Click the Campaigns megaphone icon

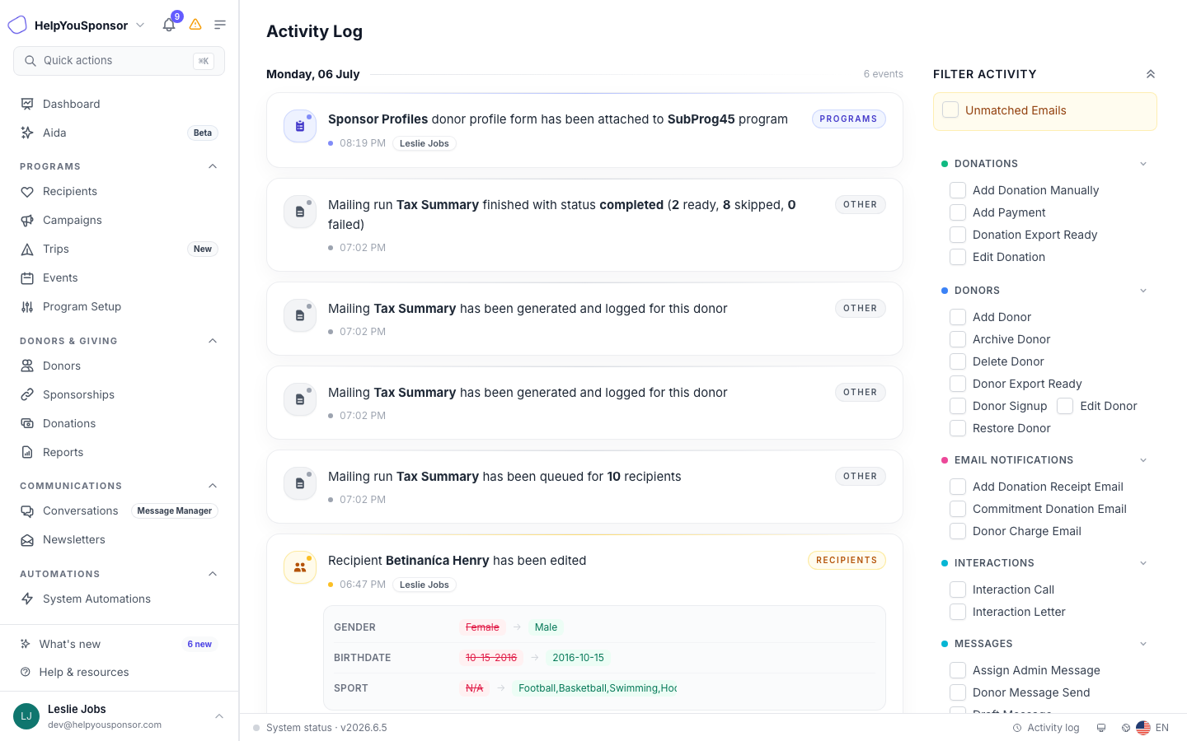tap(27, 220)
